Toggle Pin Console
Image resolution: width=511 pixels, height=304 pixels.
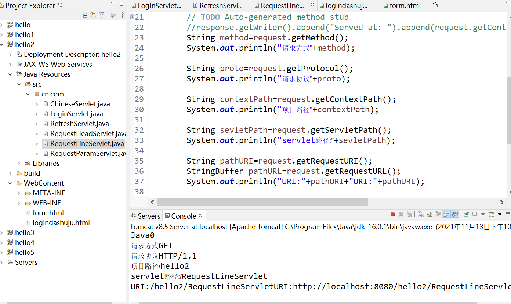point(466,214)
